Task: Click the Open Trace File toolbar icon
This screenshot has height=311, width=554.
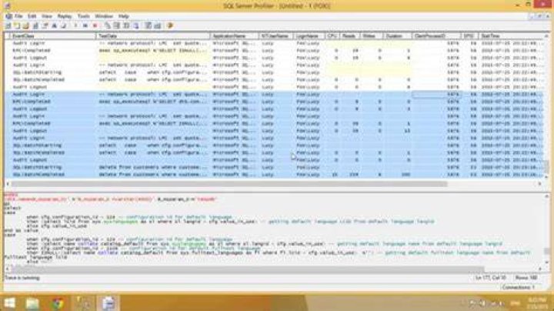Action: 26,26
